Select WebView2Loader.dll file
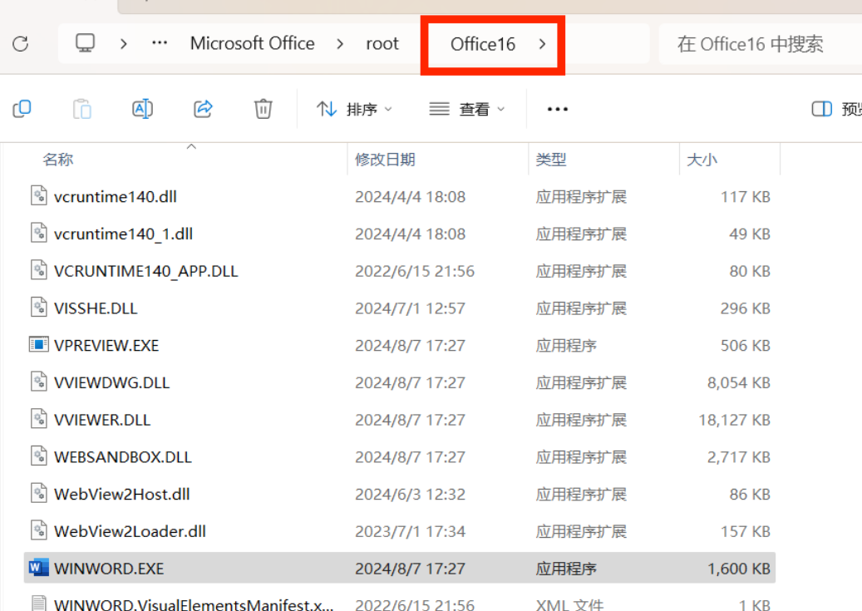This screenshot has height=611, width=862. click(130, 531)
